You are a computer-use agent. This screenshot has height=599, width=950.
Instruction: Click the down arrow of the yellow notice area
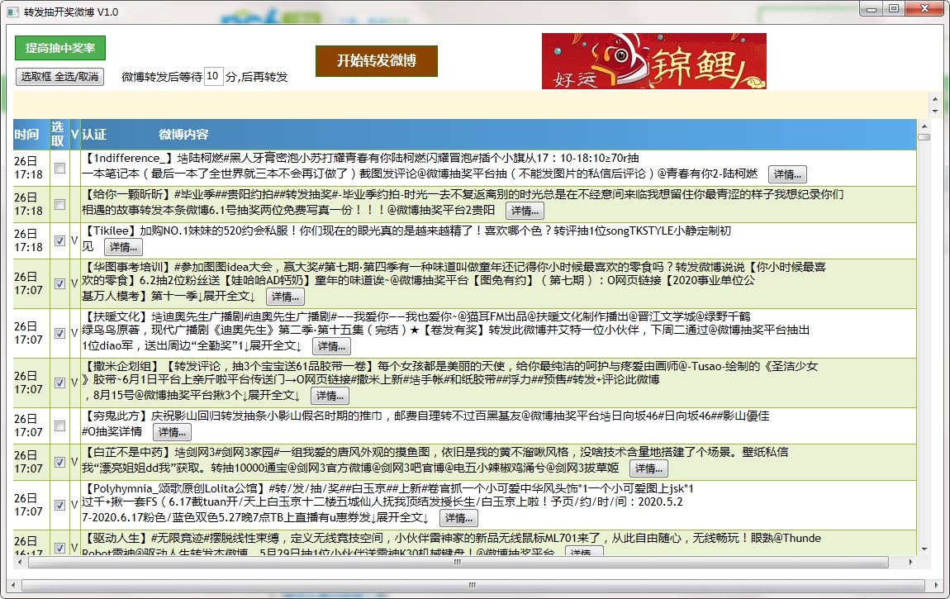[935, 111]
